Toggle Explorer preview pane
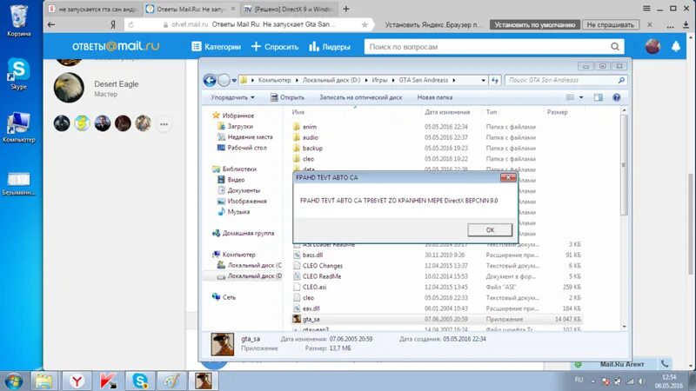This screenshot has width=696, height=391. click(x=599, y=97)
